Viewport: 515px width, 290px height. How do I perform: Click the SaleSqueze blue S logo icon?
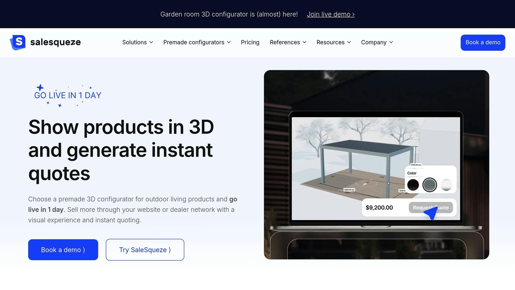[18, 42]
